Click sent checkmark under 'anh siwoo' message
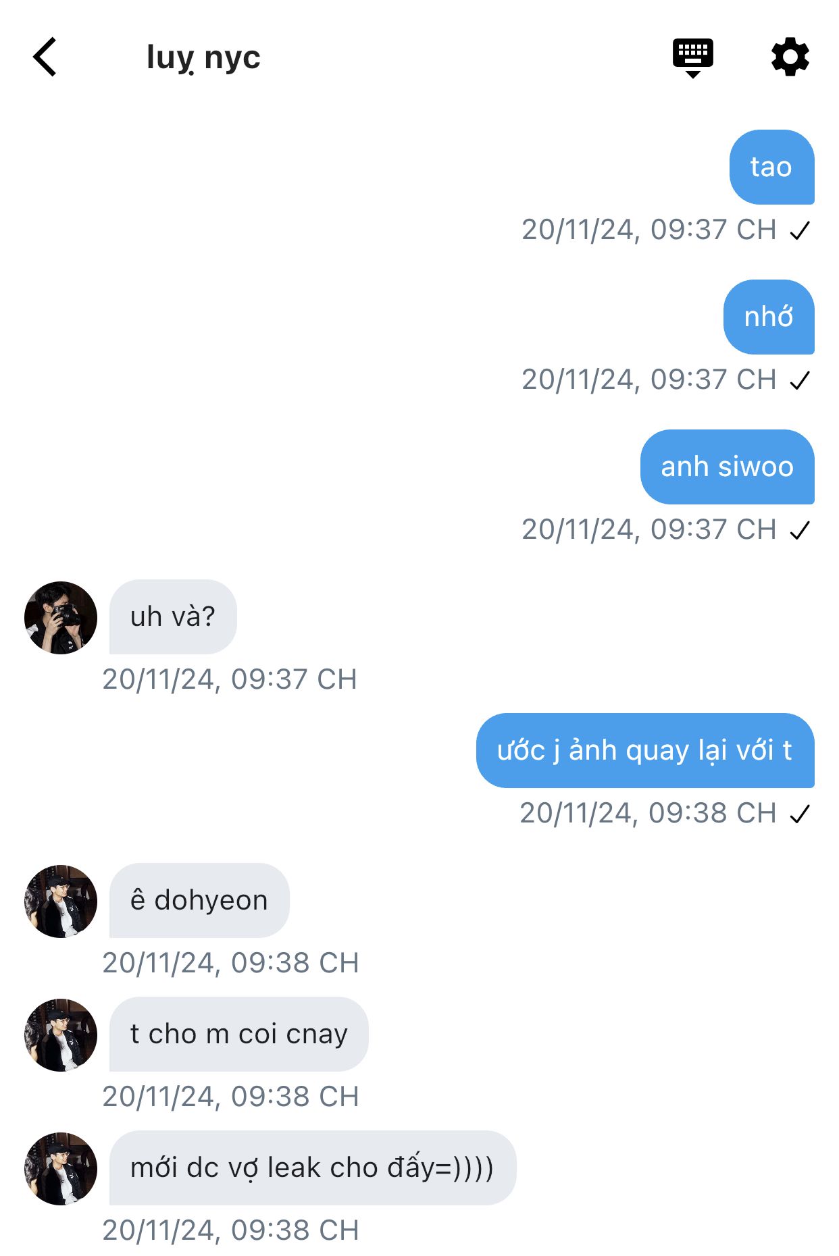The height and width of the screenshot is (1256, 839). [800, 531]
